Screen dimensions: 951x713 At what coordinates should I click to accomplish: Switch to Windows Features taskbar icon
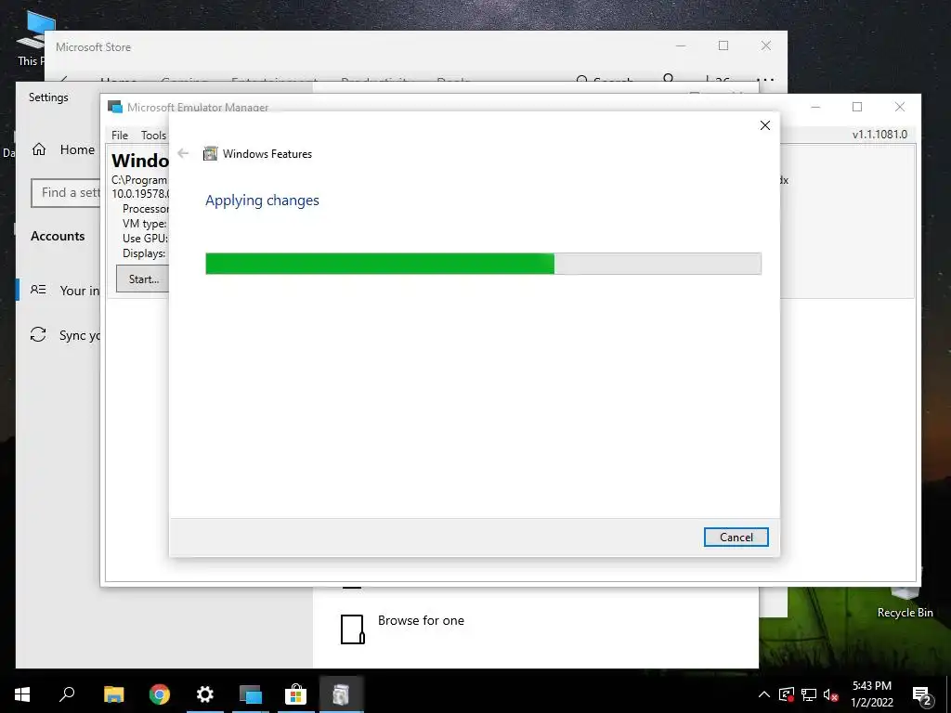click(x=341, y=694)
